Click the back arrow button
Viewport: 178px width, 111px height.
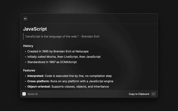click(x=25, y=19)
